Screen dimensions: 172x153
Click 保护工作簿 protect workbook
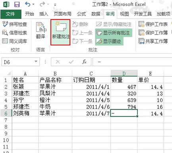tap(153, 33)
